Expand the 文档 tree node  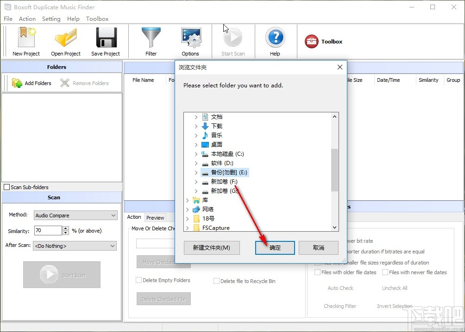click(x=196, y=117)
